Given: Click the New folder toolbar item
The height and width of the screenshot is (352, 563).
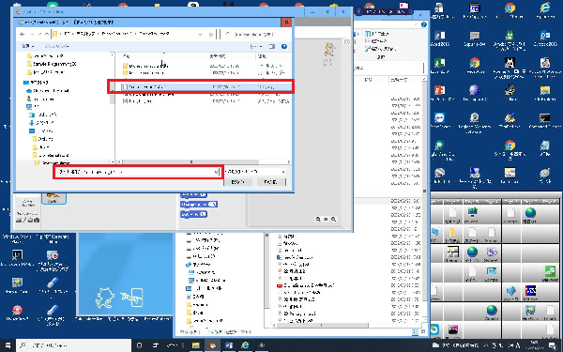Looking at the screenshot, I should click(56, 46).
